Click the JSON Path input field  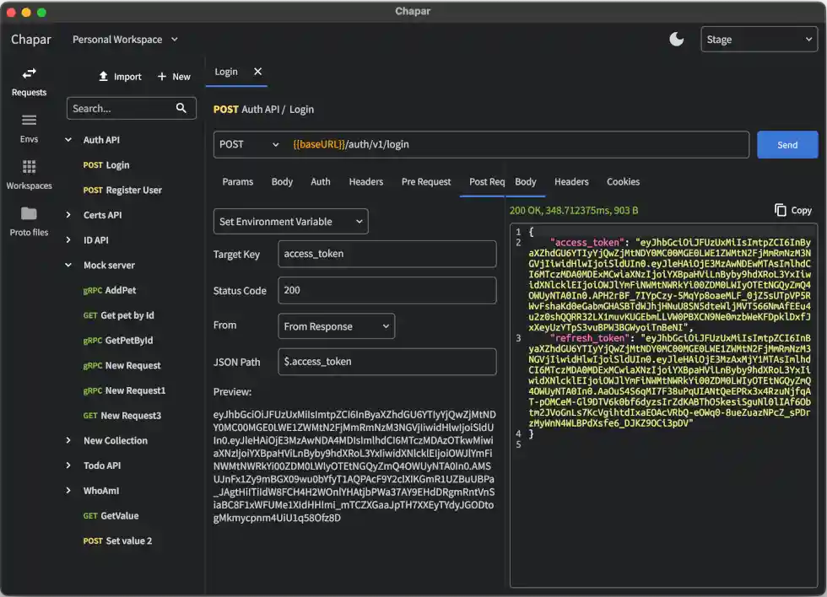(x=386, y=362)
